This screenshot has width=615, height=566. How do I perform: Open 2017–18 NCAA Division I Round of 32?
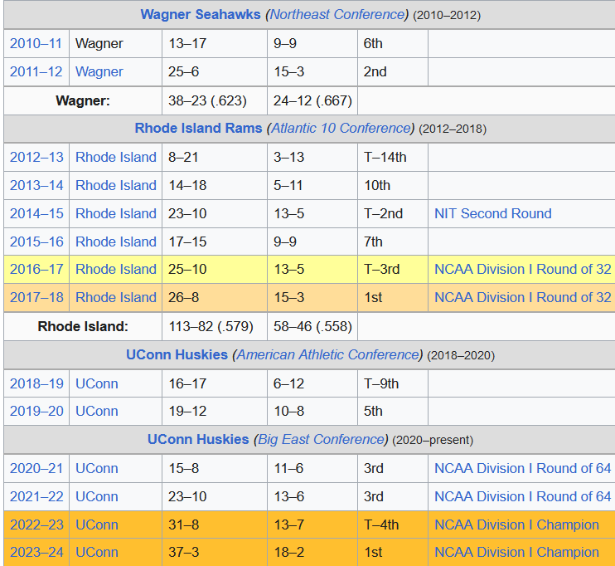click(522, 298)
